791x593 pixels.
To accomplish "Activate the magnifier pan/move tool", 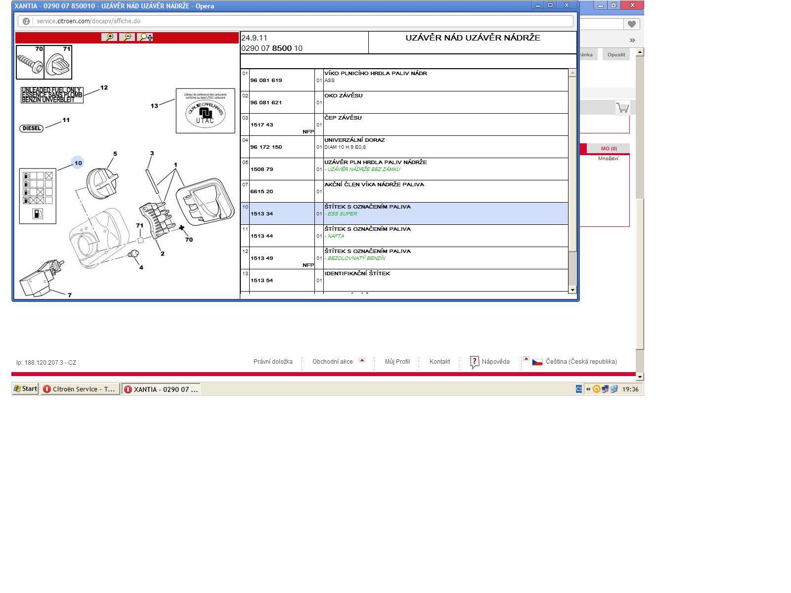I will 145,37.
